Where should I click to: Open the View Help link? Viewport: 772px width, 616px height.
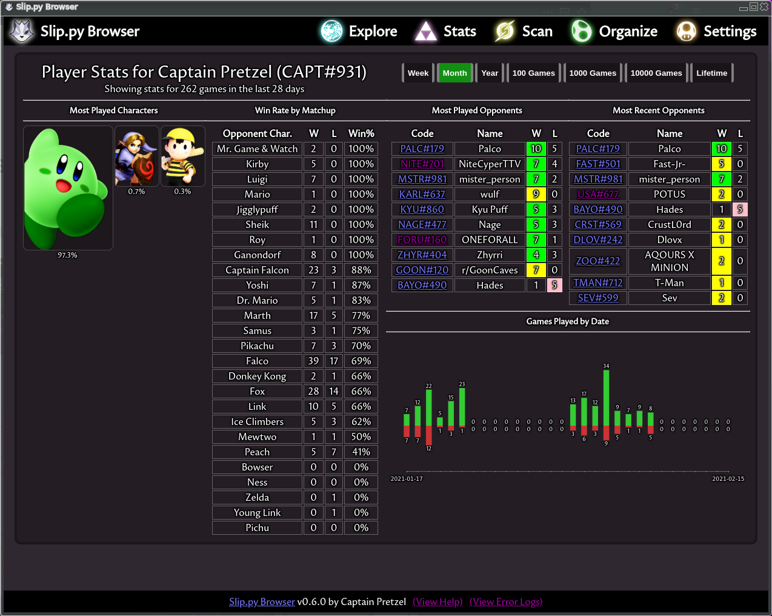(x=438, y=601)
